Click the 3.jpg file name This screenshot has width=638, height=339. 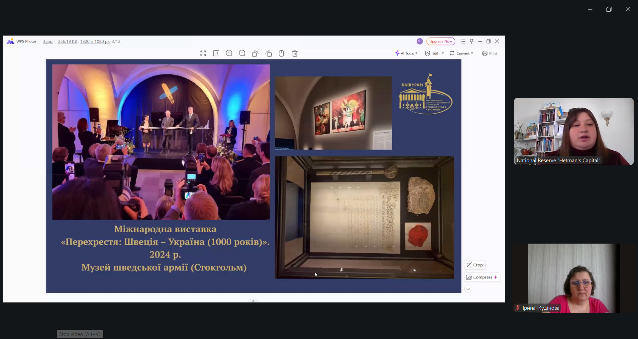click(48, 42)
